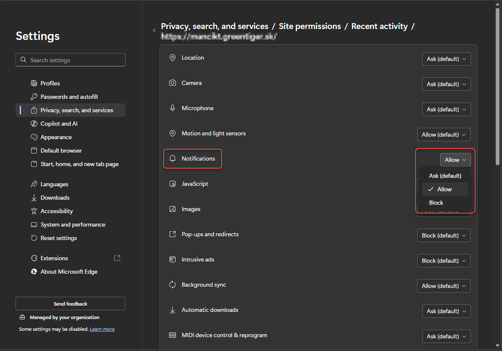502x351 pixels.
Task: Click the Downloads arrow icon in the sidebar
Action: click(34, 198)
